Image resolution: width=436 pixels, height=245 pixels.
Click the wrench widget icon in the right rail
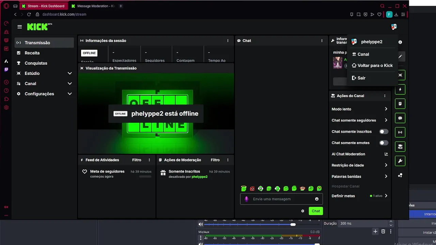(400, 161)
